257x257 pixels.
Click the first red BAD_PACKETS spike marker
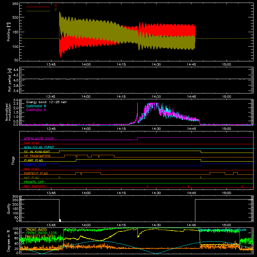(148, 186)
